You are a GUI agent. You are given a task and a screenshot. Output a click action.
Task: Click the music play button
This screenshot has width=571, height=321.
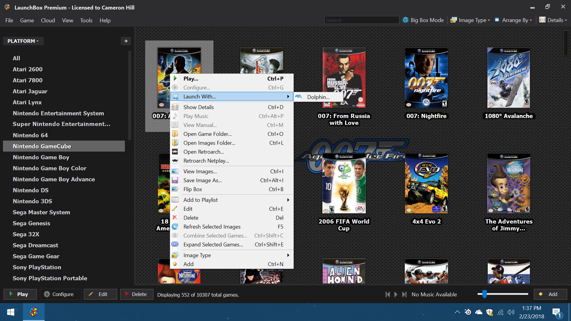[396, 294]
